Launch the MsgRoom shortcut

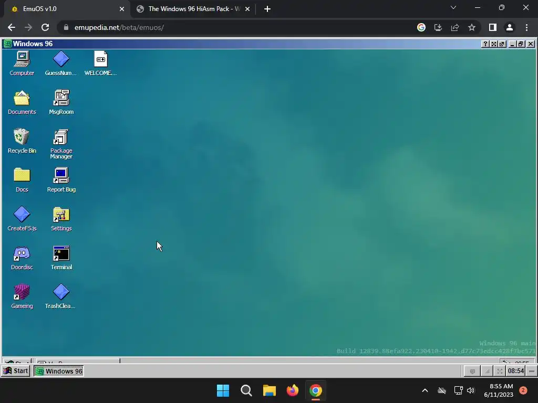click(x=61, y=102)
